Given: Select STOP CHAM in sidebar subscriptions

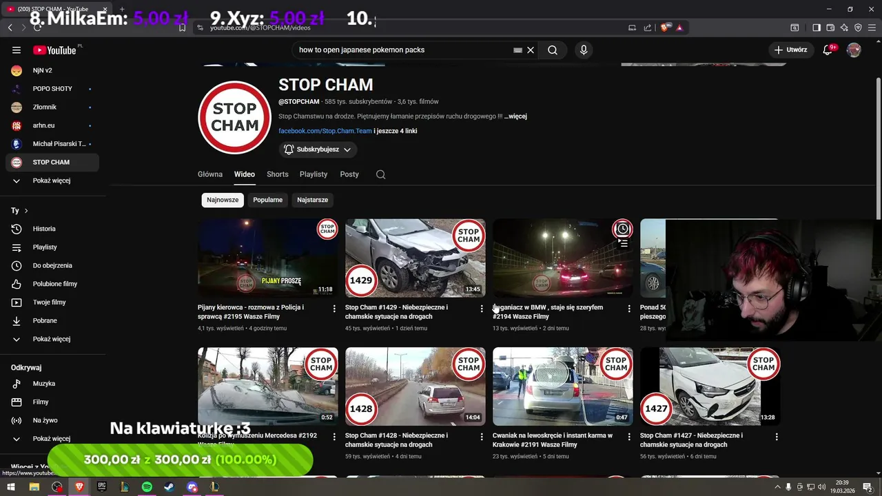Looking at the screenshot, I should click(x=52, y=162).
